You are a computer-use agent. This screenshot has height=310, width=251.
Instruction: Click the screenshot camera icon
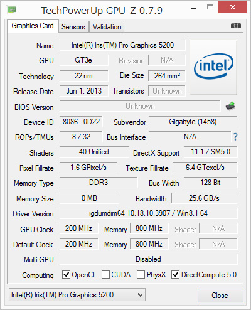click(236, 26)
